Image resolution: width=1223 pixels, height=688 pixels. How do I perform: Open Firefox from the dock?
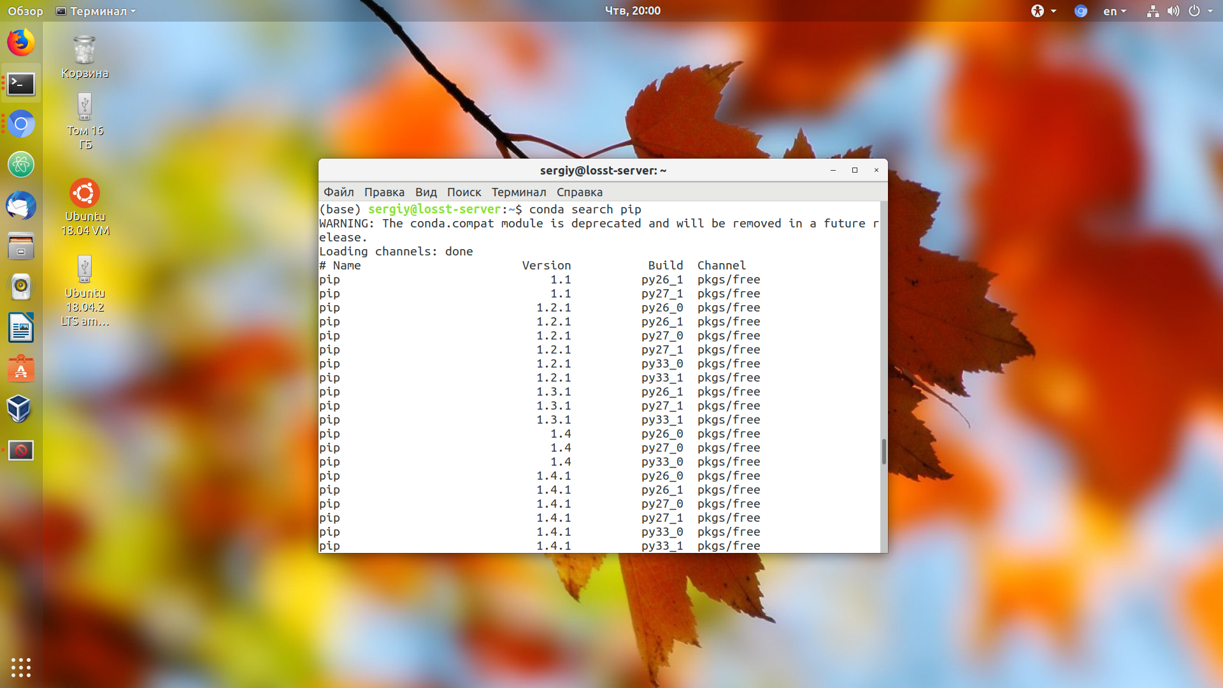tap(21, 43)
